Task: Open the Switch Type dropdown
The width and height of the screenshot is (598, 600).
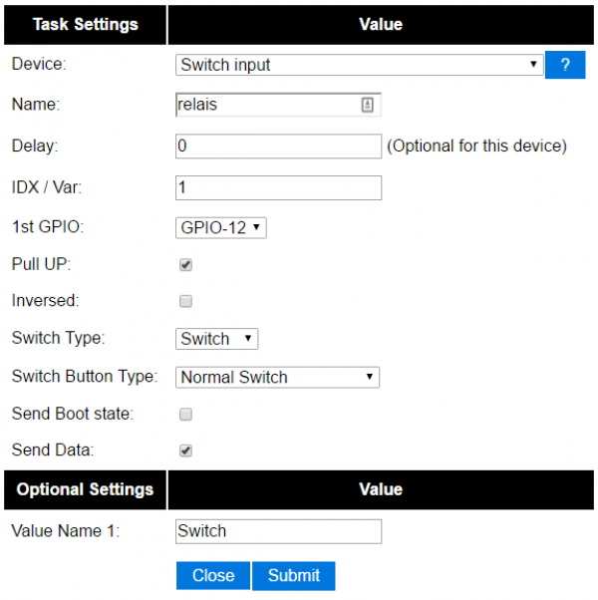Action: [x=216, y=339]
